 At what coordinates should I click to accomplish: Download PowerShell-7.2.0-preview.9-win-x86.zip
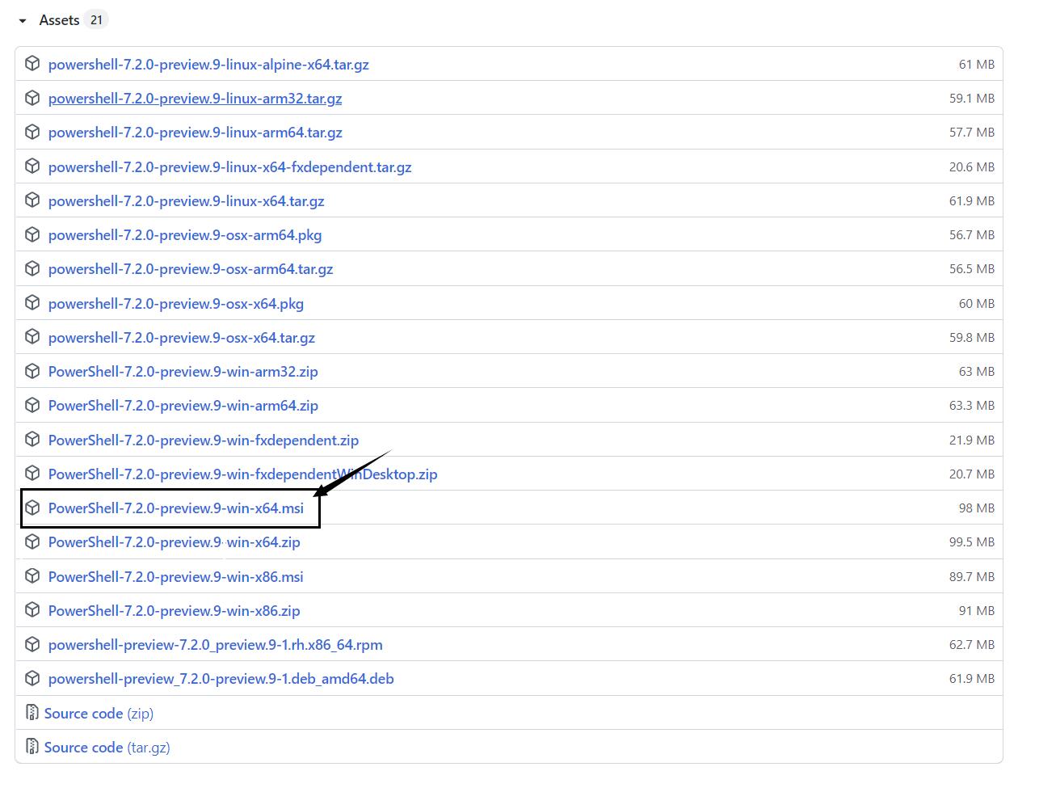click(175, 611)
